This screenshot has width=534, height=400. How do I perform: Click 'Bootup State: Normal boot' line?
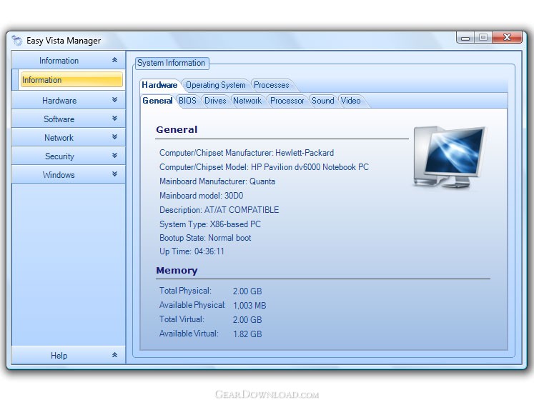coord(205,238)
